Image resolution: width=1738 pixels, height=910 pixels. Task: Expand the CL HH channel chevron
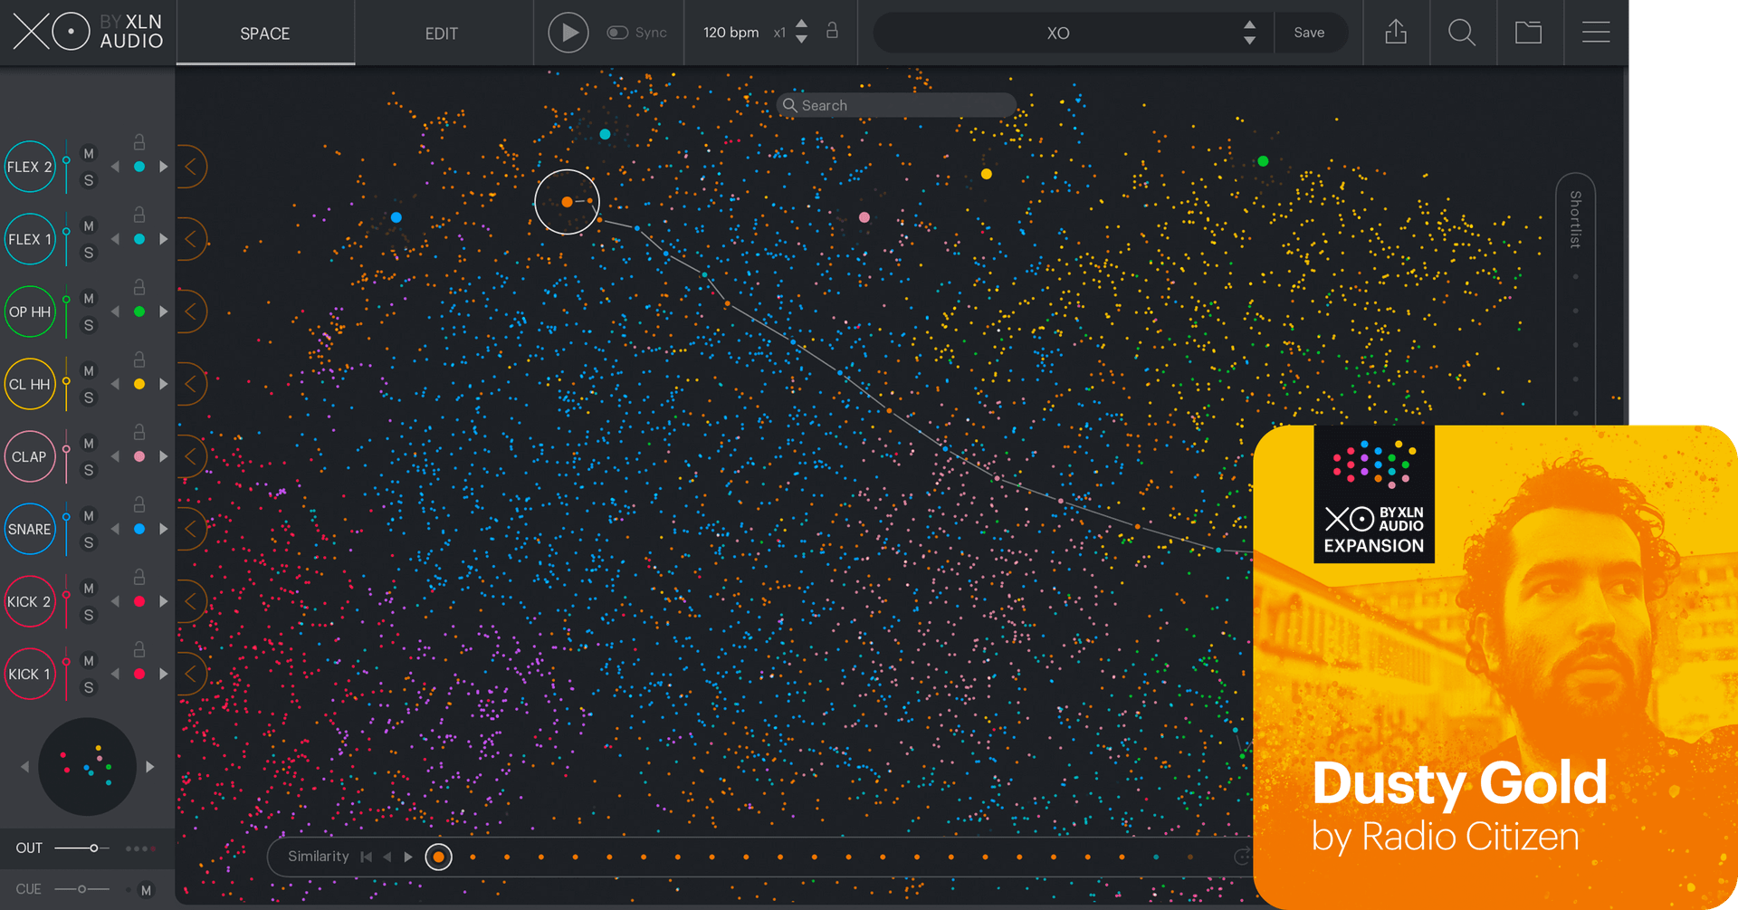coord(191,384)
